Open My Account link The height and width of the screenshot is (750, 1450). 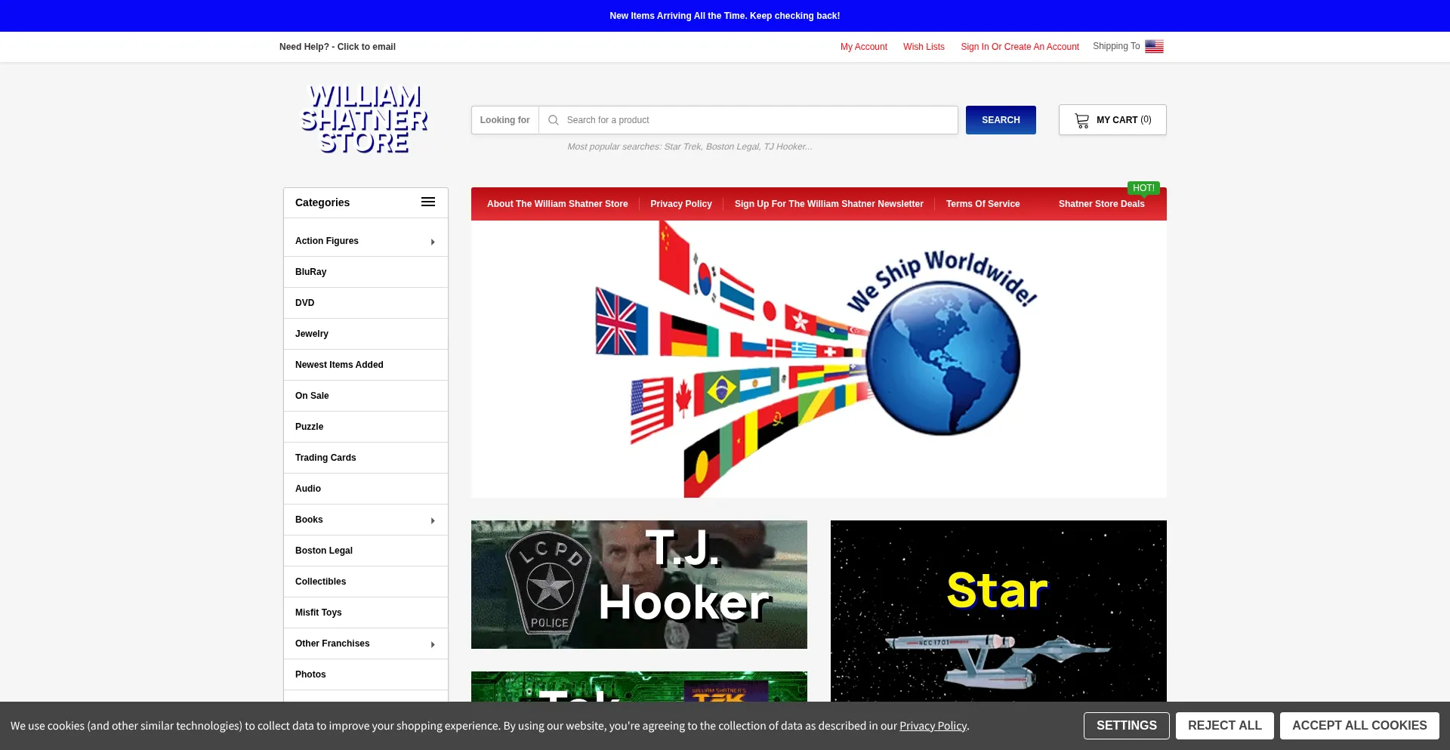coord(864,47)
